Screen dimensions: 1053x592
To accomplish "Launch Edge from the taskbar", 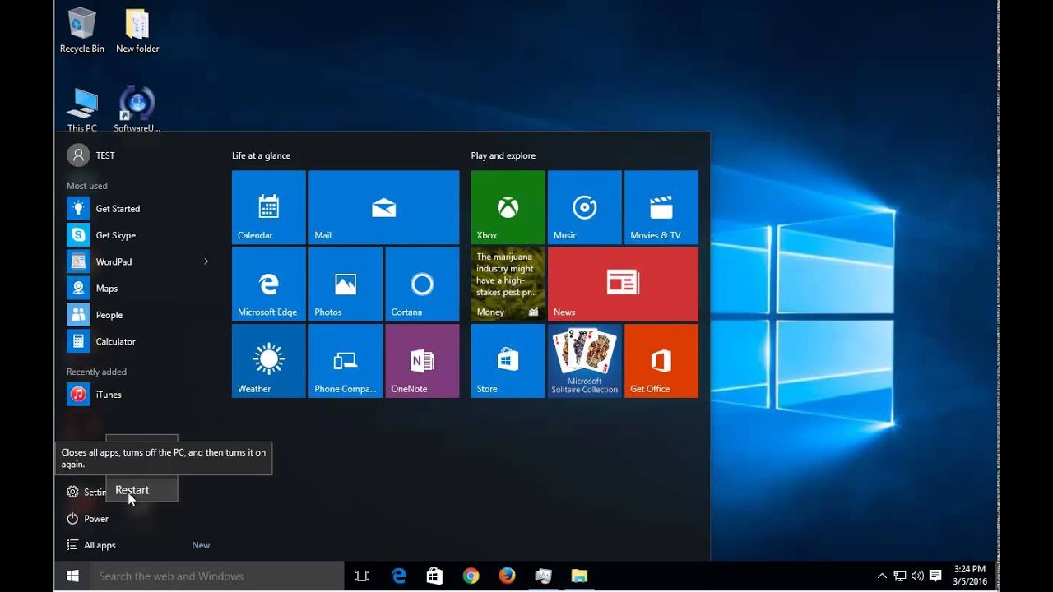I will (x=399, y=576).
